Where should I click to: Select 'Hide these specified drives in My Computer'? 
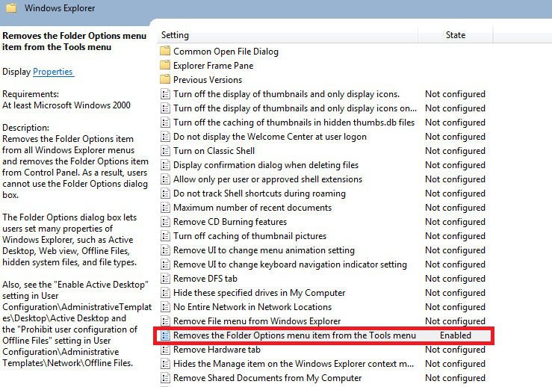tap(259, 293)
